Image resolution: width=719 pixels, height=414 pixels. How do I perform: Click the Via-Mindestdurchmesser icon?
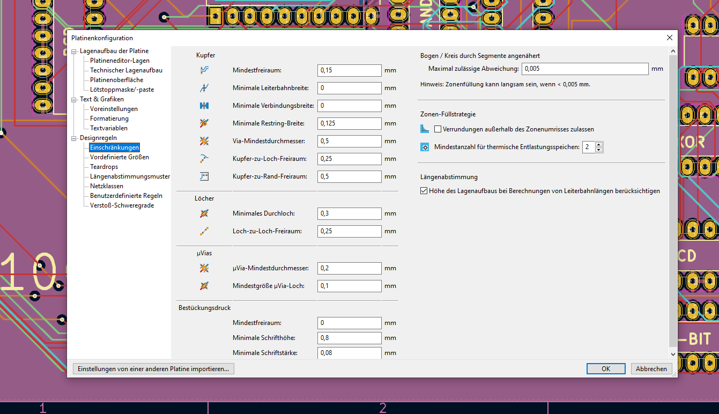click(x=204, y=141)
